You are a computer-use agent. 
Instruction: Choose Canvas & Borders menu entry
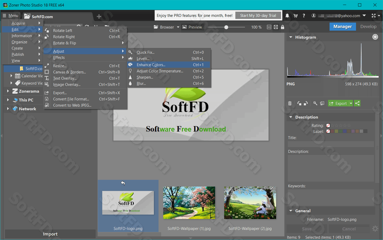(85, 72)
